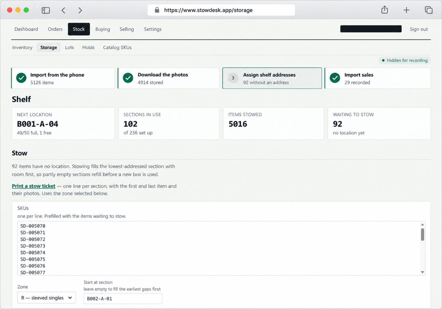This screenshot has height=309, width=442.
Task: Click the Start at section input field
Action: coord(123,299)
